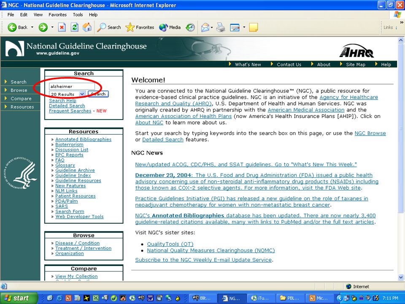Image resolution: width=405 pixels, height=304 pixels.
Task: Stop page loading with the red X icon
Action: [x=62, y=27]
